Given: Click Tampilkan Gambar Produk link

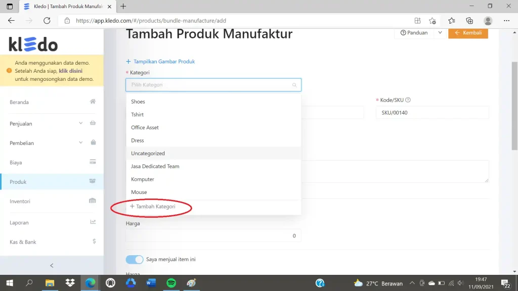Looking at the screenshot, I should coord(160,61).
